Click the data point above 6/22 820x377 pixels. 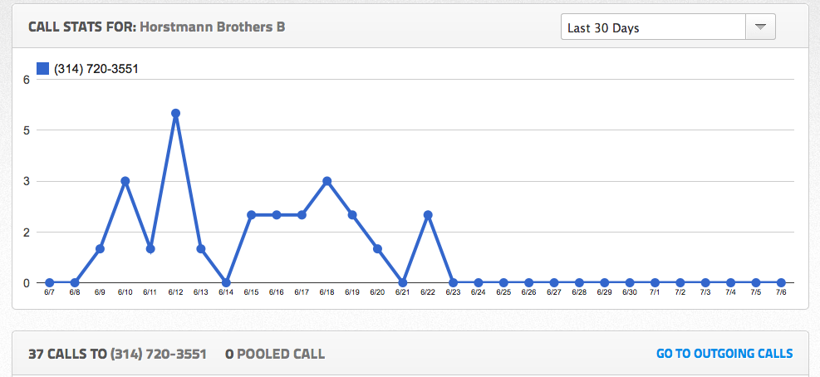pyautogui.click(x=428, y=215)
